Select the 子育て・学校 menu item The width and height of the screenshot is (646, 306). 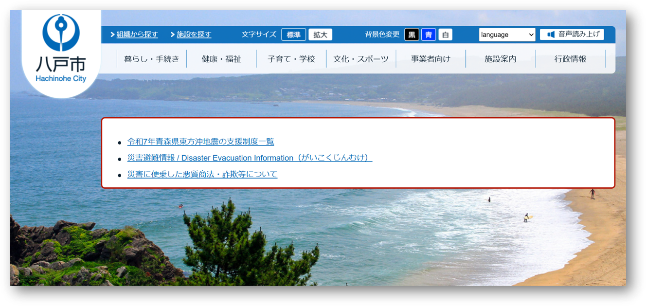[291, 59]
